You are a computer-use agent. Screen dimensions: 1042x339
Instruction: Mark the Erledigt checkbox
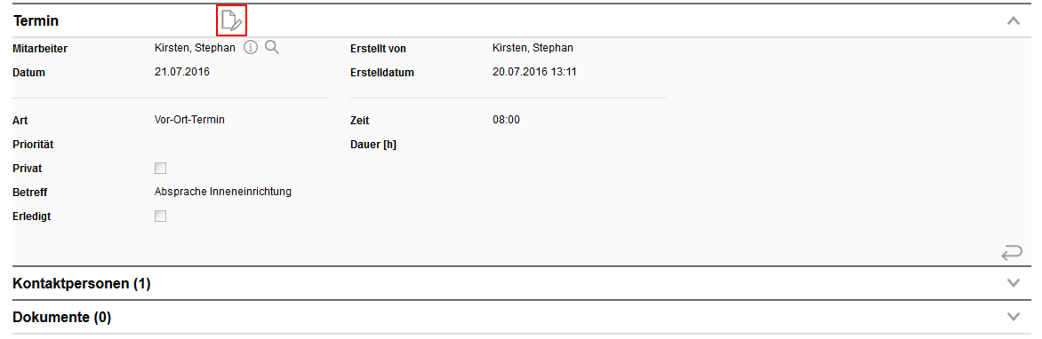[x=160, y=216]
